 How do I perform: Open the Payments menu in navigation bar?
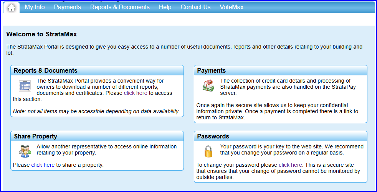(67, 7)
